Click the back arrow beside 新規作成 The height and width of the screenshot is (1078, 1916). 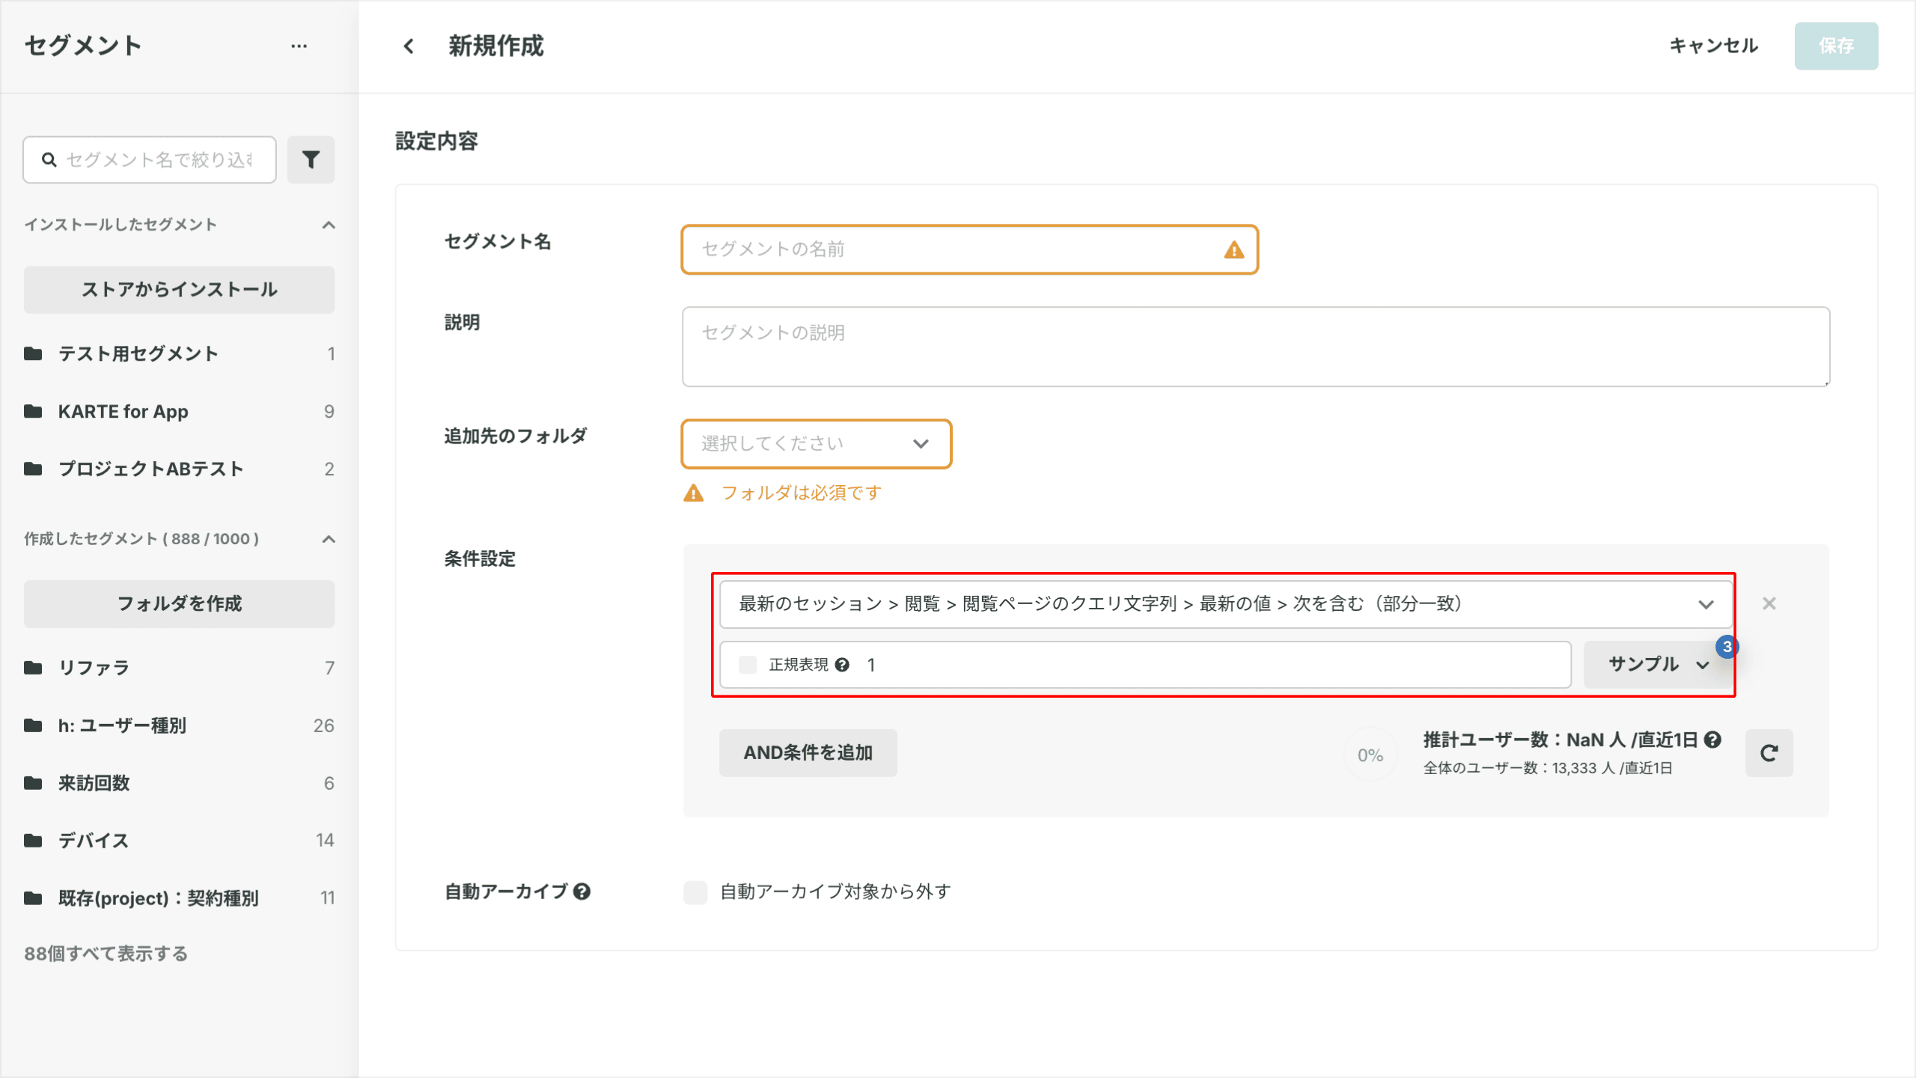409,46
